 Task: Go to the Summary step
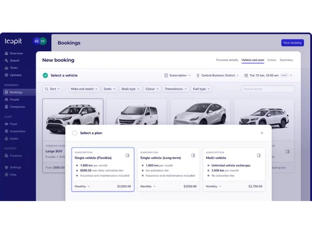pyautogui.click(x=286, y=60)
